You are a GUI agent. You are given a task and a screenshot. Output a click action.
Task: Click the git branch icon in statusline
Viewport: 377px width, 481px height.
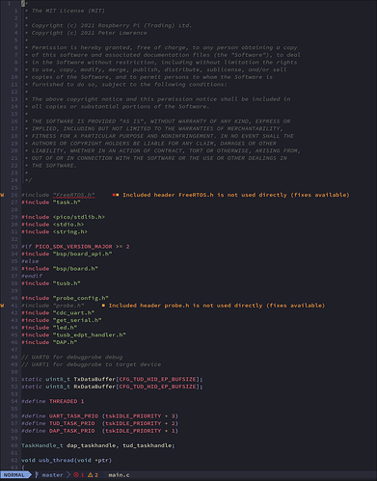tap(37, 475)
